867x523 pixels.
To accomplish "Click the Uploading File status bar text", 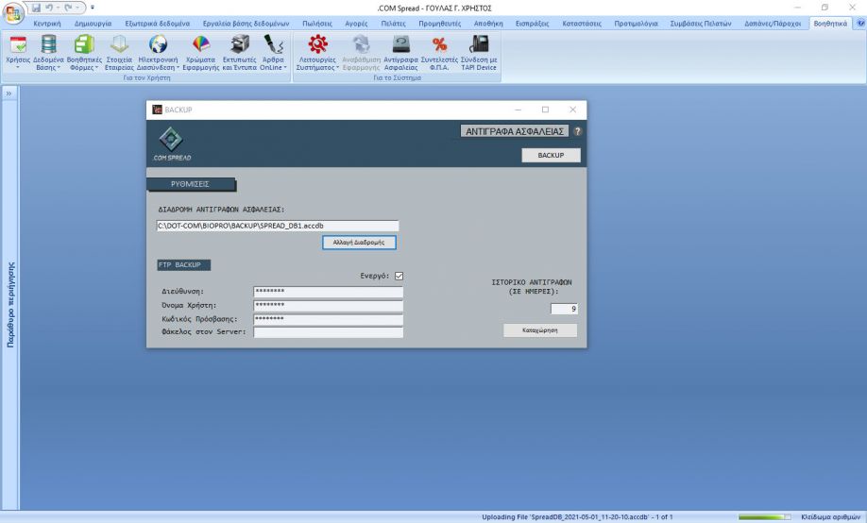I will coord(577,517).
